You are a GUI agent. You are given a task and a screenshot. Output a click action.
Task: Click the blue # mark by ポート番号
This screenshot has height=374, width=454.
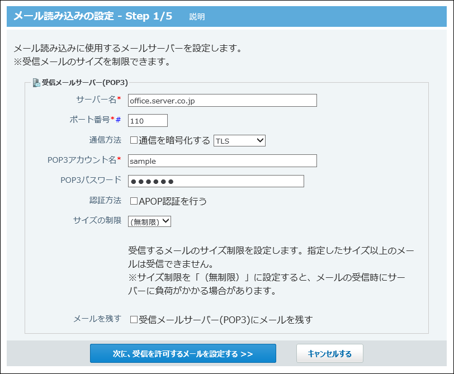(x=118, y=120)
